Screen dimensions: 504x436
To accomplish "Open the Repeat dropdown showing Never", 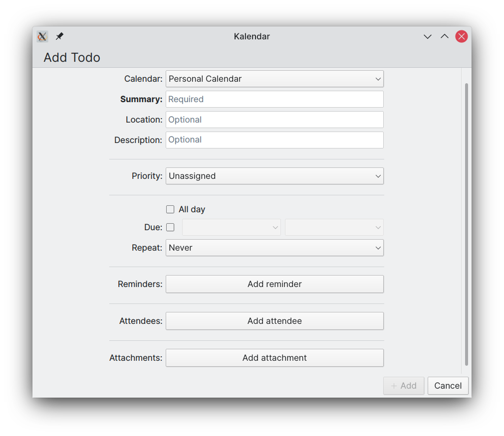I will point(274,248).
